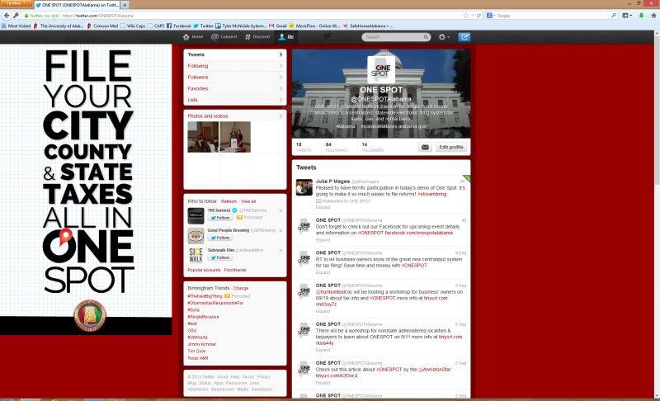Click browser back button

tap(7, 16)
